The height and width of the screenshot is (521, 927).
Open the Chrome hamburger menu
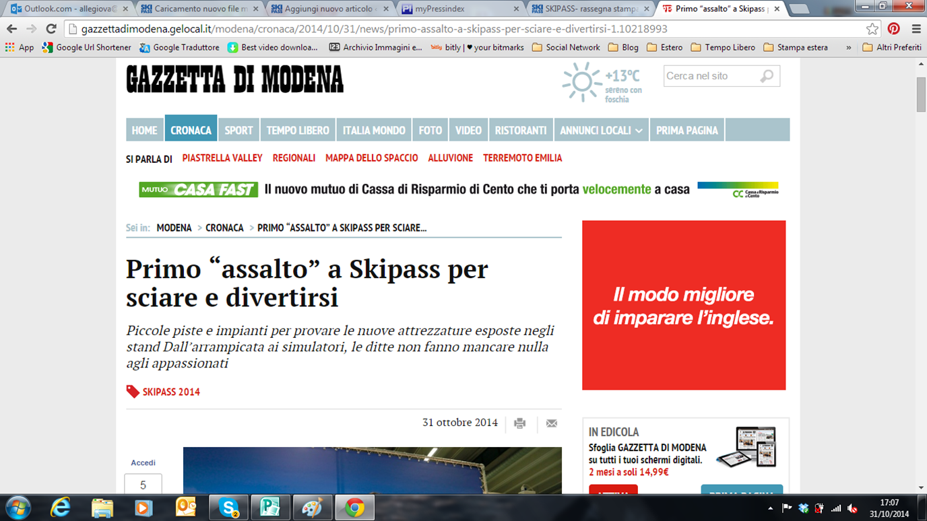pos(916,29)
